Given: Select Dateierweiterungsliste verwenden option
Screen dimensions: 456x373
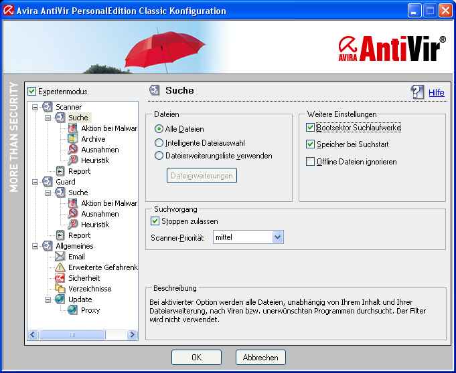Looking at the screenshot, I should [159, 156].
